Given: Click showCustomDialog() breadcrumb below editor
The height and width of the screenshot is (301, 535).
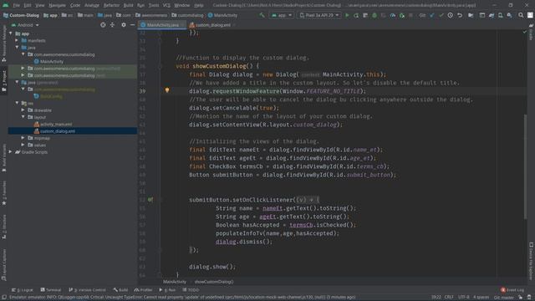Looking at the screenshot, I should pyautogui.click(x=214, y=282).
